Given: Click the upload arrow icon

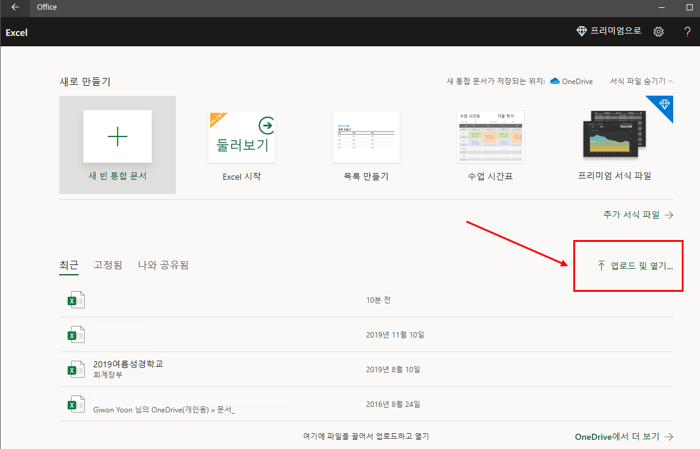Looking at the screenshot, I should pyautogui.click(x=601, y=266).
